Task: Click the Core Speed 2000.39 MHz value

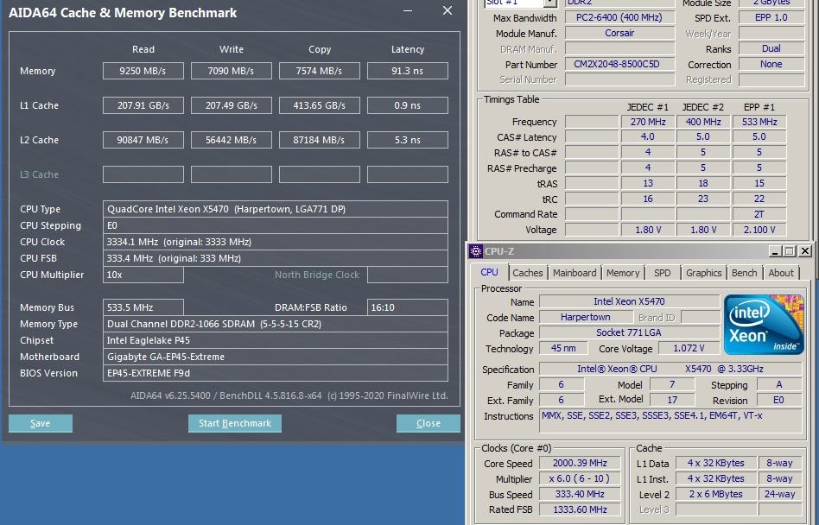Action: coord(580,463)
